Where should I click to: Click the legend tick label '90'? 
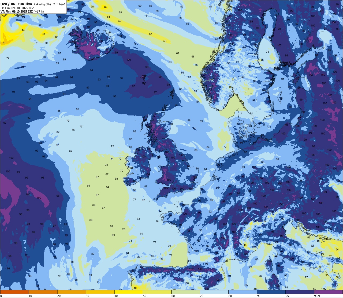[x=259, y=296]
